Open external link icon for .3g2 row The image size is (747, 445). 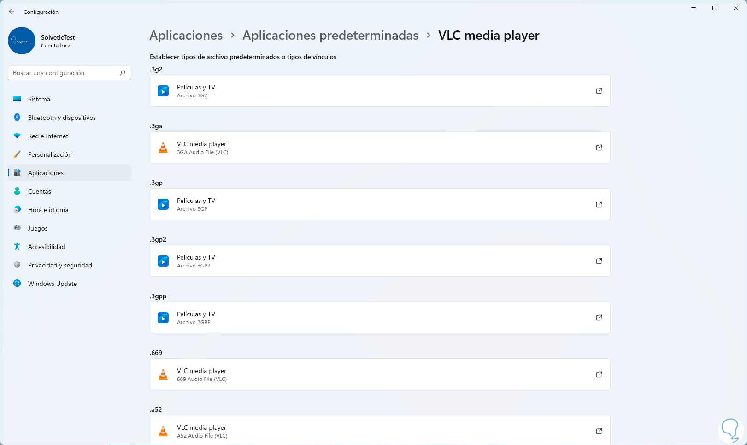(599, 91)
